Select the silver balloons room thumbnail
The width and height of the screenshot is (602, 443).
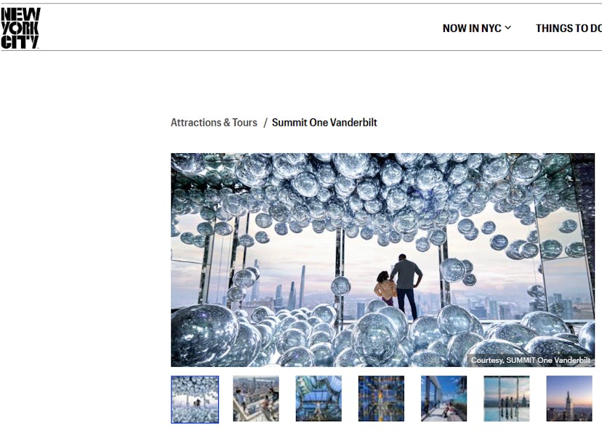pos(195,399)
